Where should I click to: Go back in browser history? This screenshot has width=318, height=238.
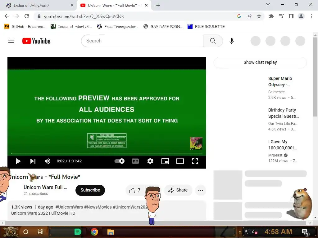pos(7,16)
